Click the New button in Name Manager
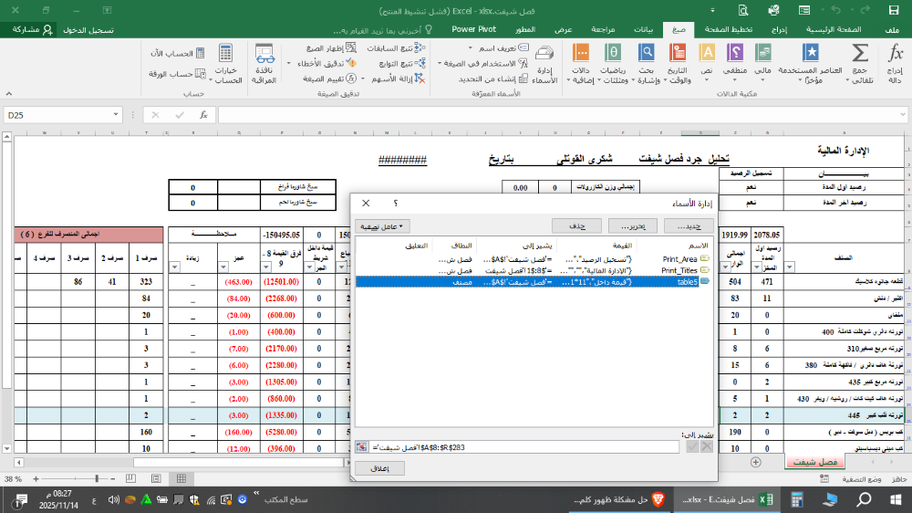The image size is (912, 513). pos(689,225)
